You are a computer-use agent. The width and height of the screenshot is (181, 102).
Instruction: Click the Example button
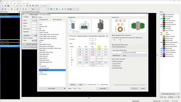73,85
